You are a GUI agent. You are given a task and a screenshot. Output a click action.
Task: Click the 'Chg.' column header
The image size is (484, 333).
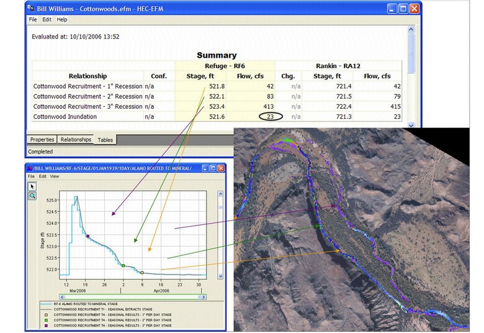click(x=288, y=76)
